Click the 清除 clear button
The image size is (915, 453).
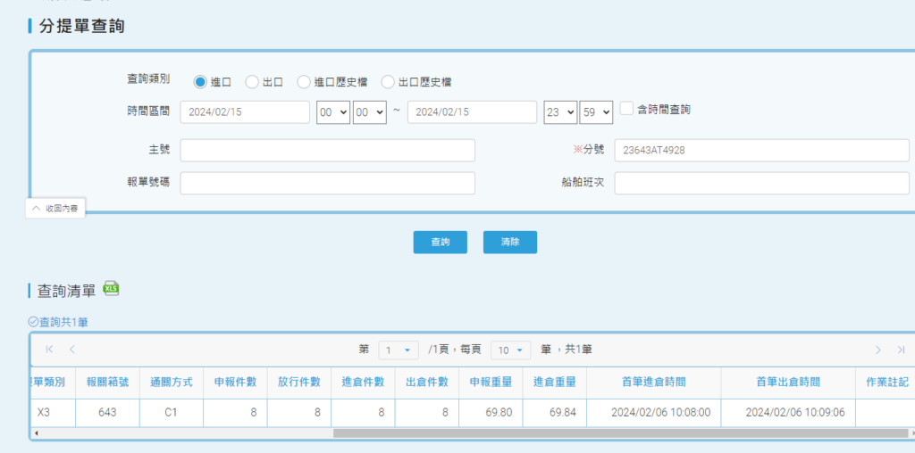(x=509, y=242)
